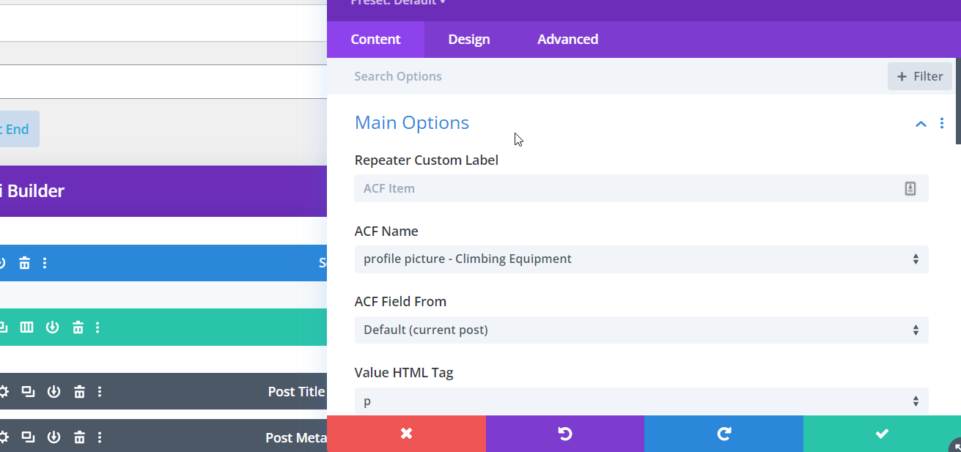
Task: Switch to the Advanced tab
Action: (567, 40)
